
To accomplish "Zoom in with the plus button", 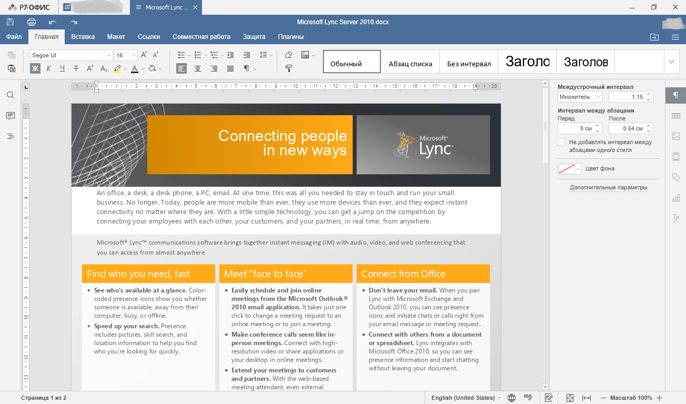I will (x=659, y=398).
